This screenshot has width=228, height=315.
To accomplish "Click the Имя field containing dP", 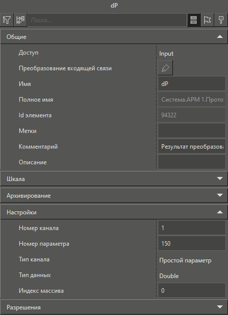I will 192,84.
